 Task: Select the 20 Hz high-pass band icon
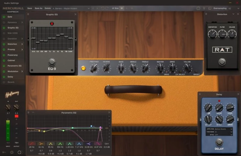pyautogui.click(x=32, y=144)
